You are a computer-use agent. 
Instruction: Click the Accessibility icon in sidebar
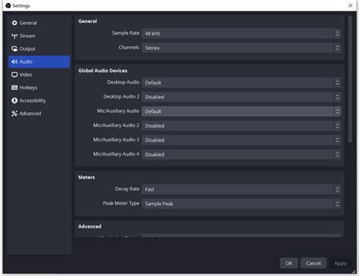pyautogui.click(x=14, y=101)
